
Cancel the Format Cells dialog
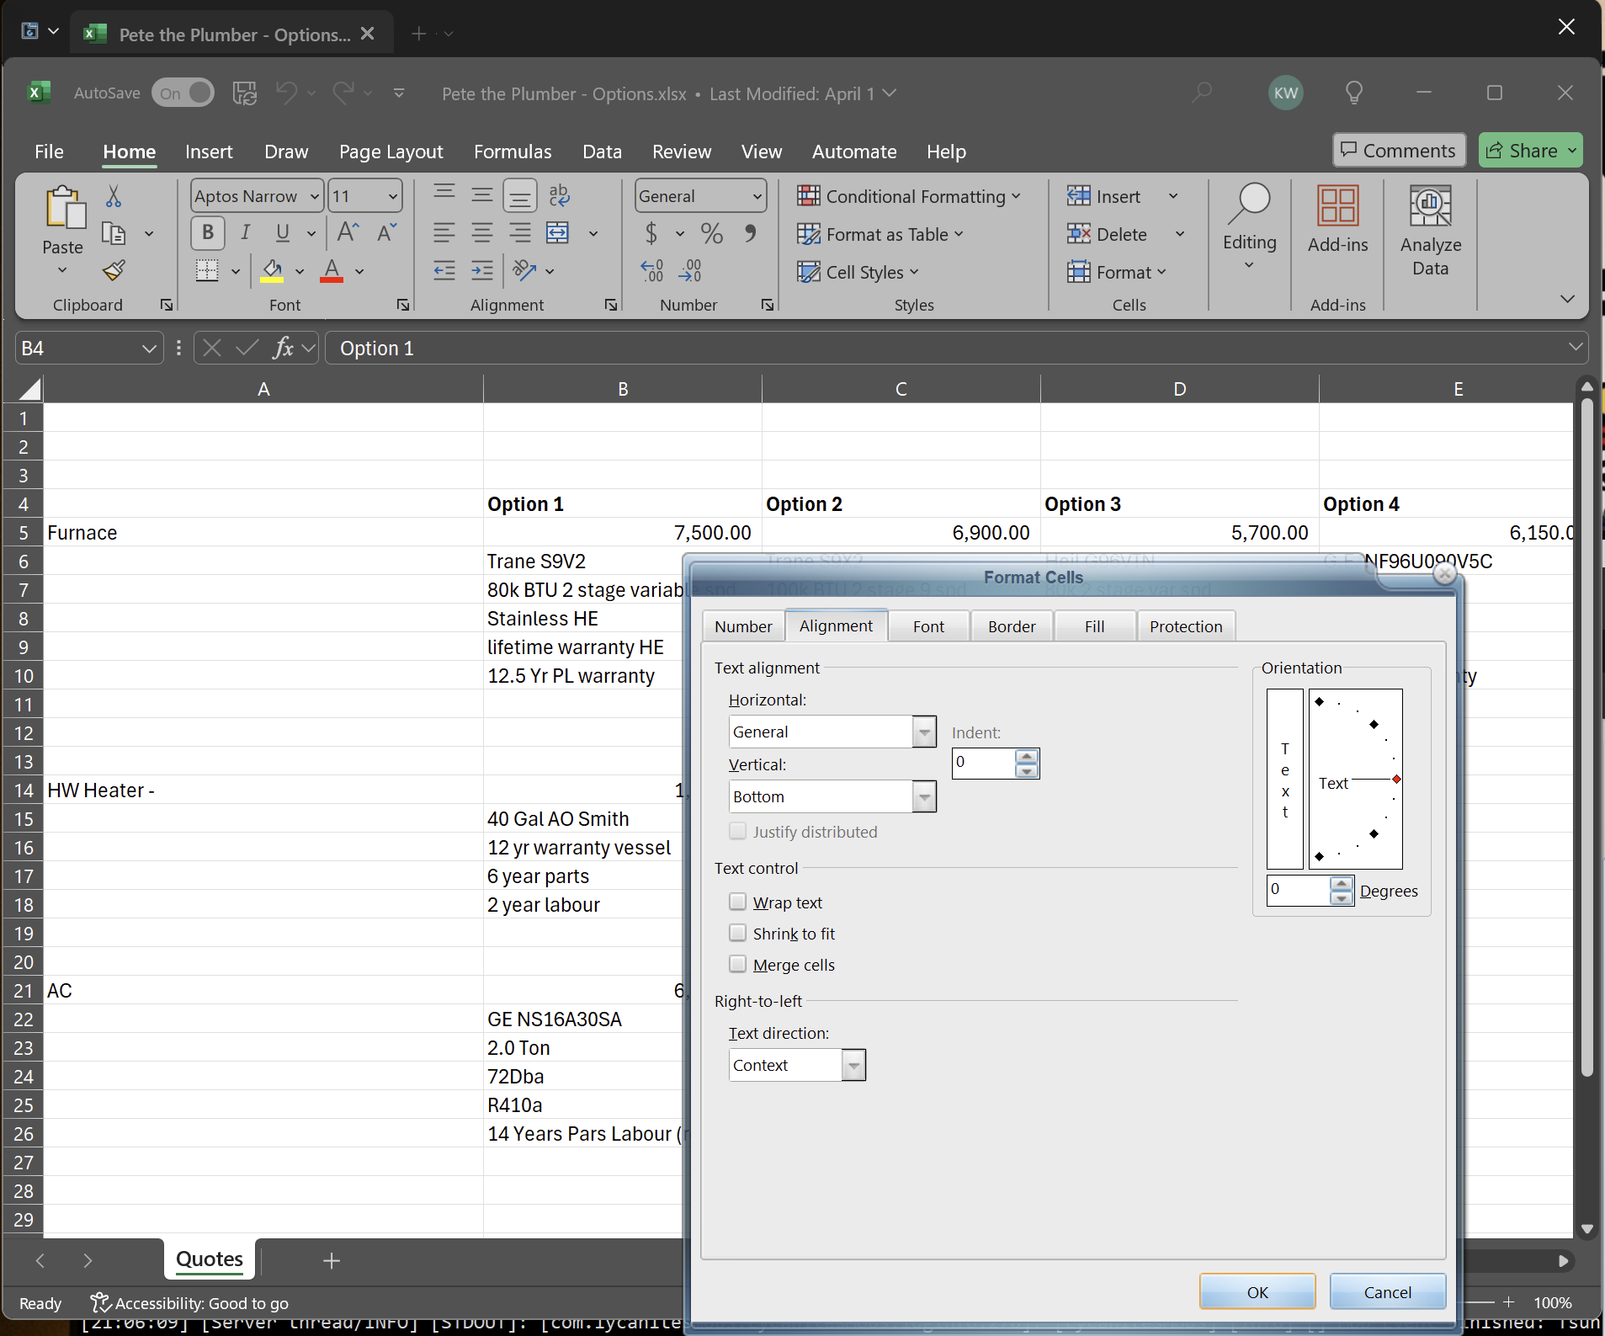(x=1387, y=1292)
